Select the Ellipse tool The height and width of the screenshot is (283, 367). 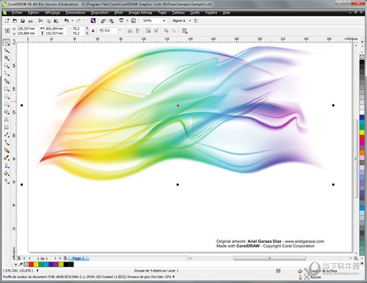pyautogui.click(x=6, y=96)
